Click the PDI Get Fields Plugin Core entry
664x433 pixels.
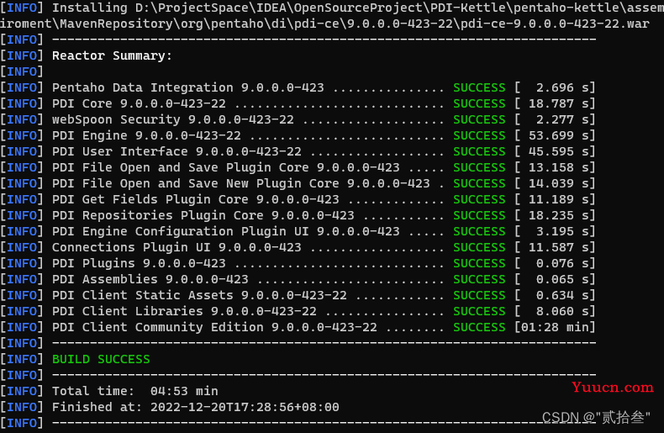196,199
